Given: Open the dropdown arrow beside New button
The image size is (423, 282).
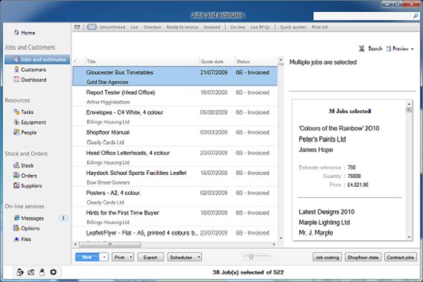Looking at the screenshot, I should click(x=104, y=257).
